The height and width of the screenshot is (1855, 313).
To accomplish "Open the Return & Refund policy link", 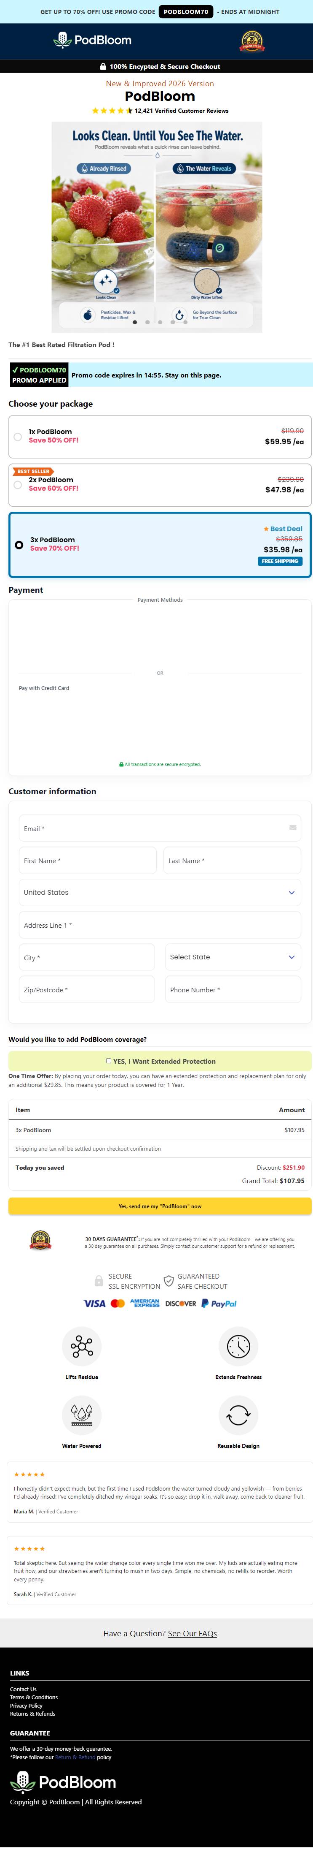I will 75,1757.
